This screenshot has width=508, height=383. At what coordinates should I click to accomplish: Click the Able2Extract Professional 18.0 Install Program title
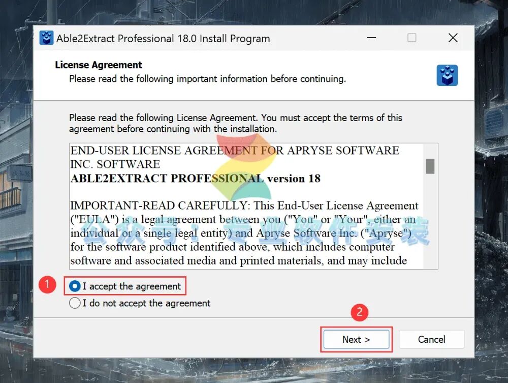coord(163,39)
